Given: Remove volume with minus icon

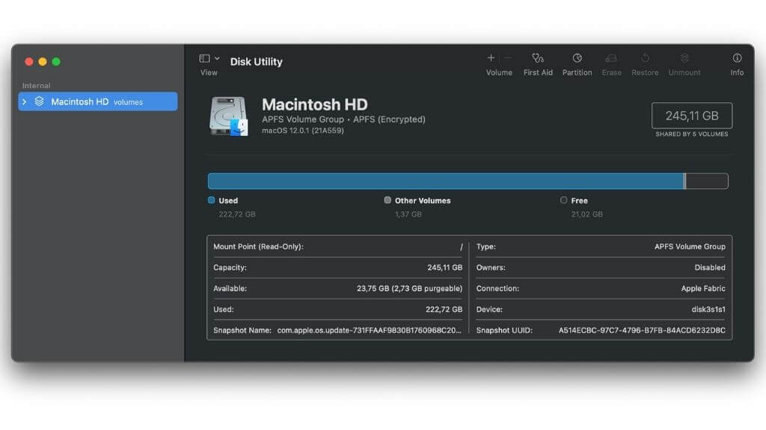Looking at the screenshot, I should 508,58.
